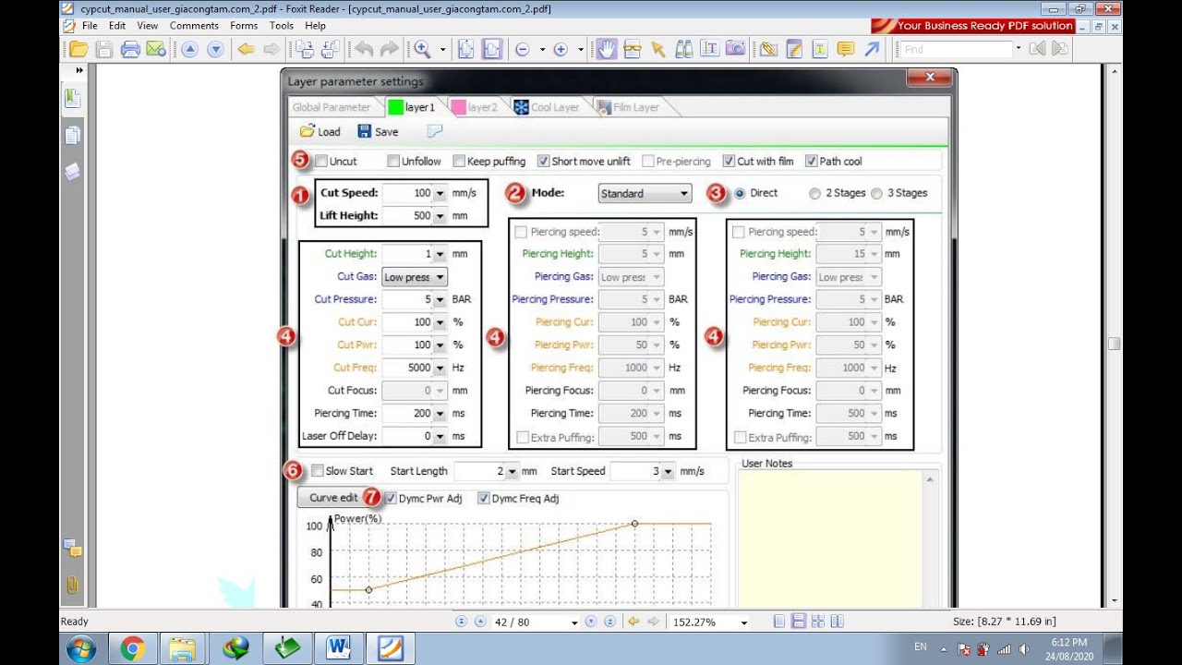Switch to the Cool Layer tab
The height and width of the screenshot is (665, 1182).
click(x=548, y=107)
